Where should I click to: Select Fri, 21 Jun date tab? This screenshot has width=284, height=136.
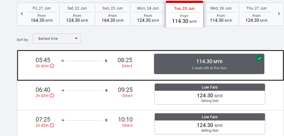pyautogui.click(x=42, y=14)
